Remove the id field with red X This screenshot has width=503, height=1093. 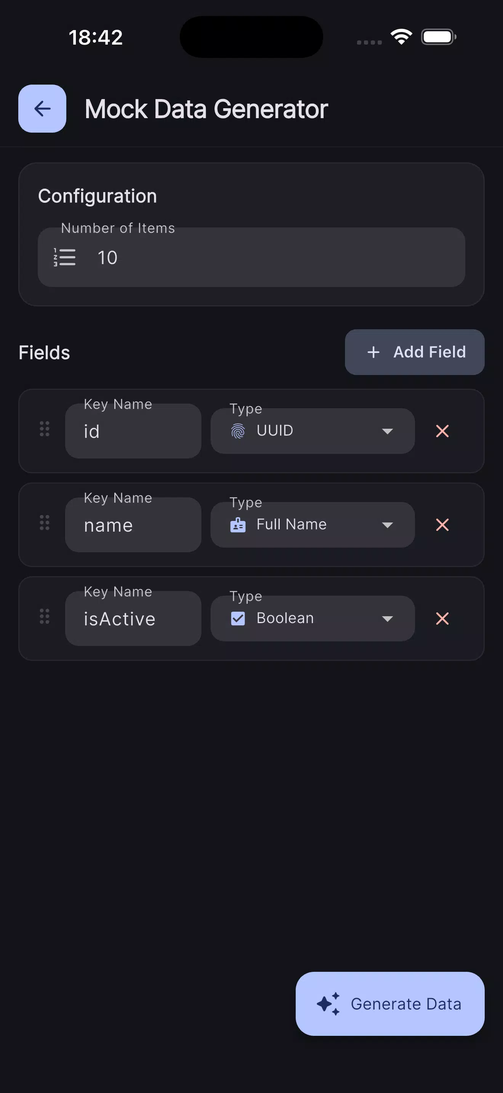point(442,431)
